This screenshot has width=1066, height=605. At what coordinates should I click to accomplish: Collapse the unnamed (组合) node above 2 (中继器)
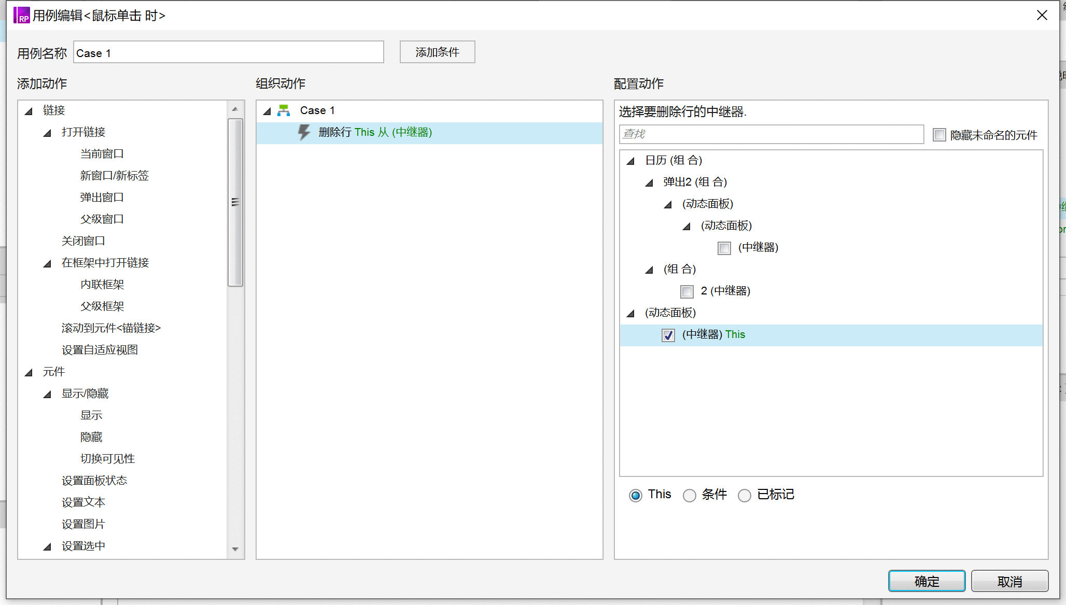point(650,270)
